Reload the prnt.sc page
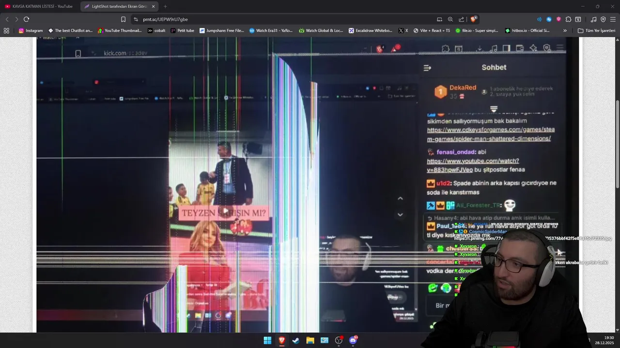The width and height of the screenshot is (620, 348). pos(27,19)
